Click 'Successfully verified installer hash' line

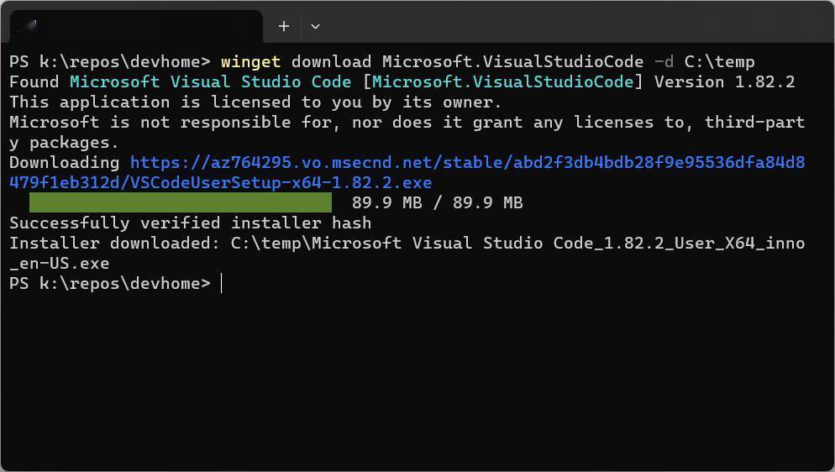point(191,223)
